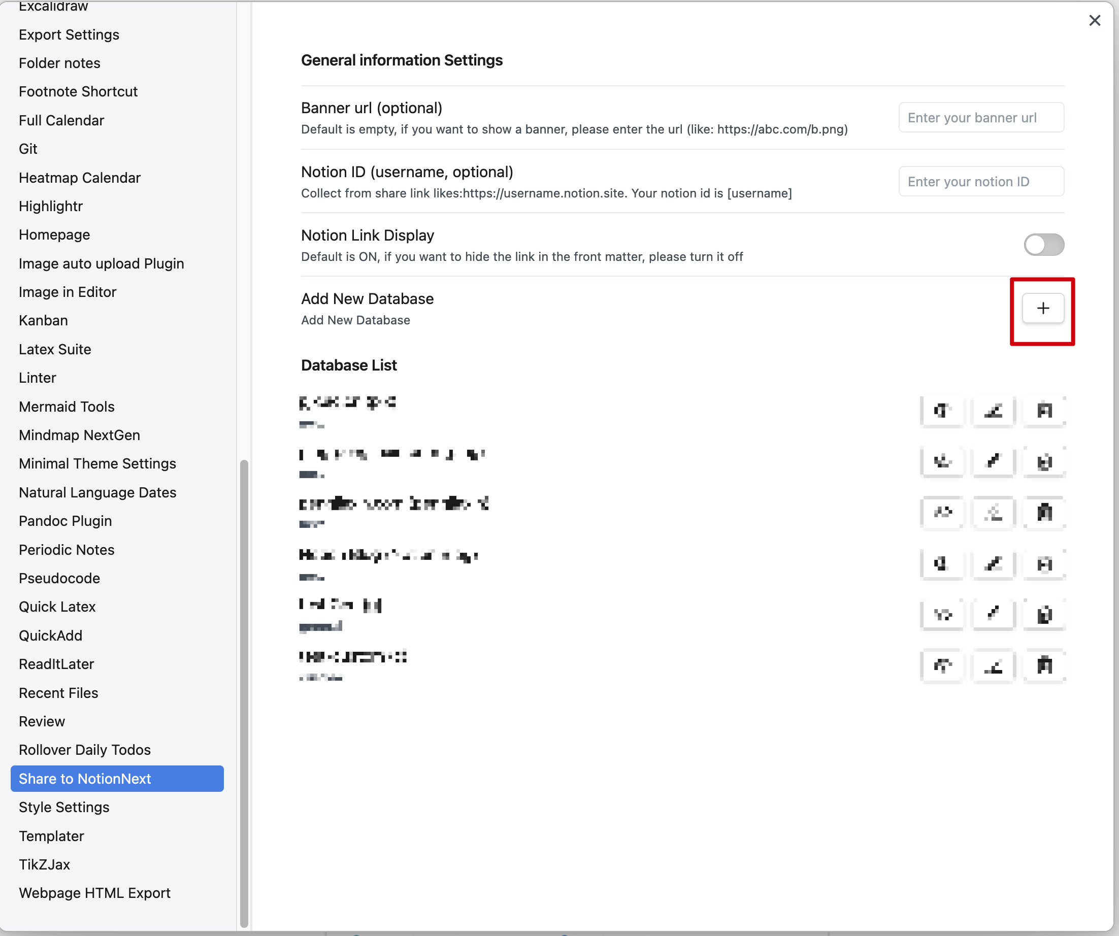Screen dimensions: 1119x936
Task: Edit the second database list entry
Action: pyautogui.click(x=993, y=461)
